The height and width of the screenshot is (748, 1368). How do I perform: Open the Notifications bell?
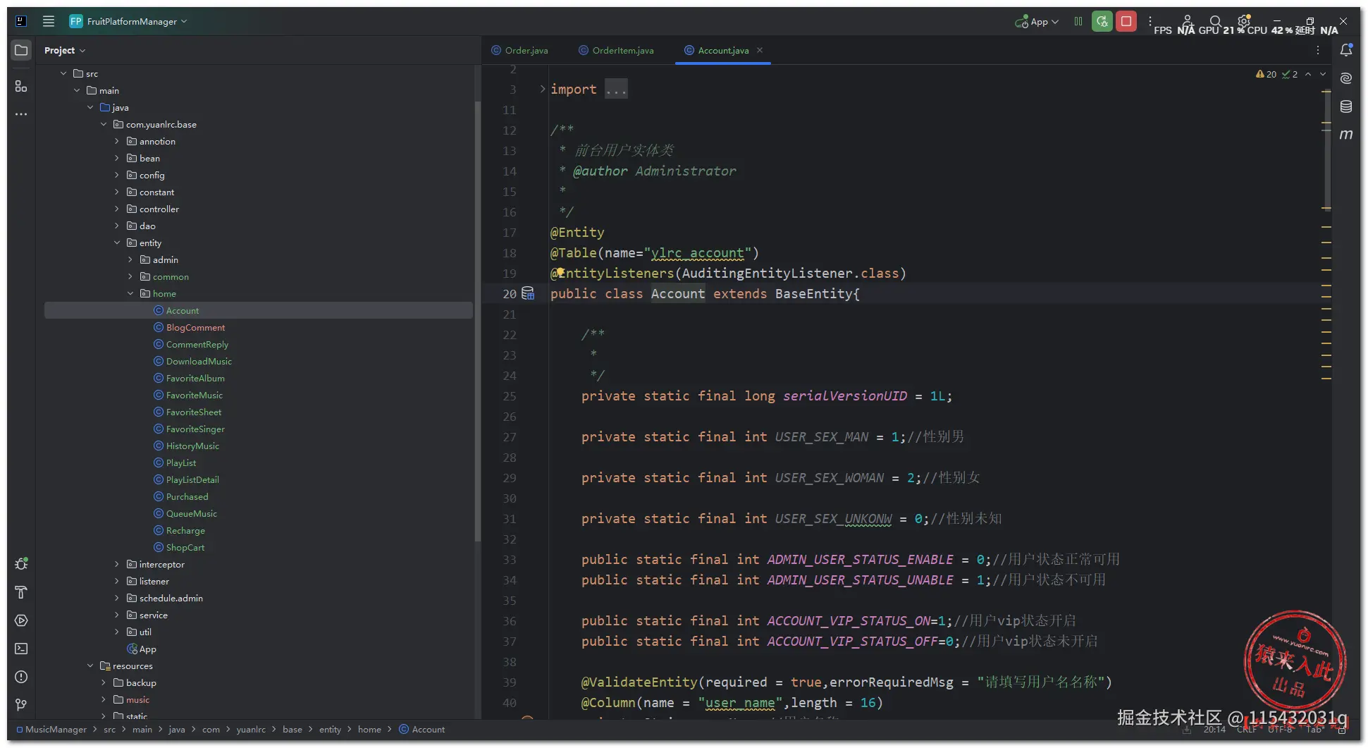coord(1346,50)
